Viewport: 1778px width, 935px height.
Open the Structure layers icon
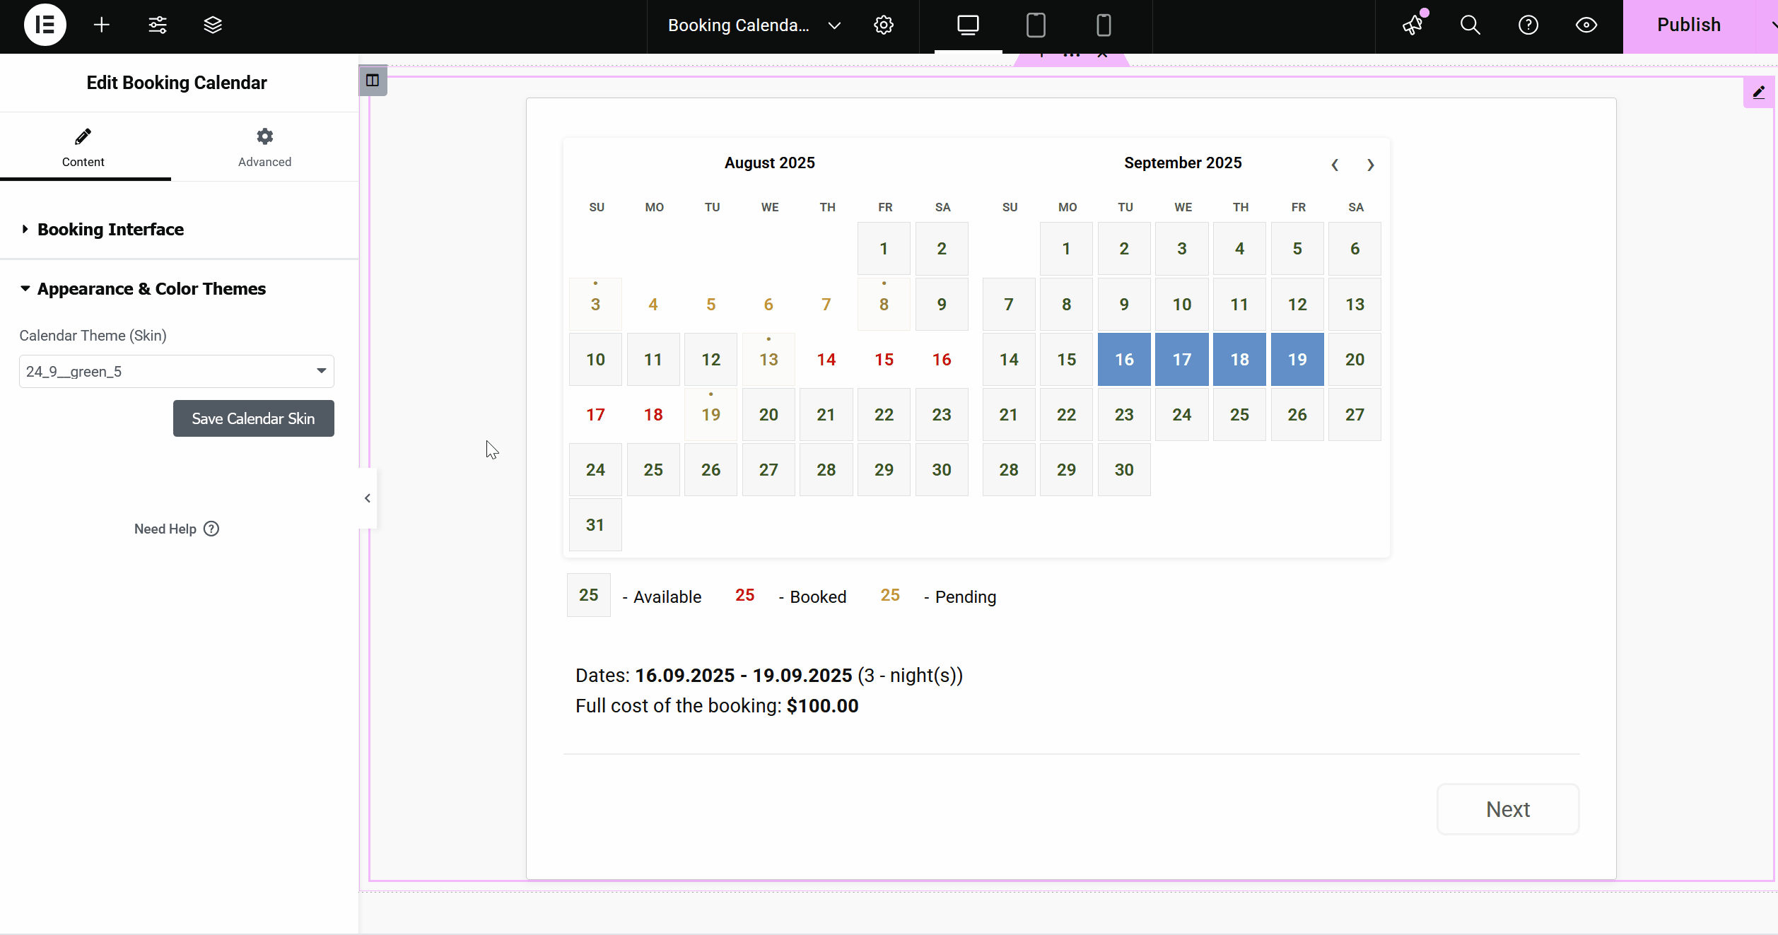pyautogui.click(x=213, y=25)
